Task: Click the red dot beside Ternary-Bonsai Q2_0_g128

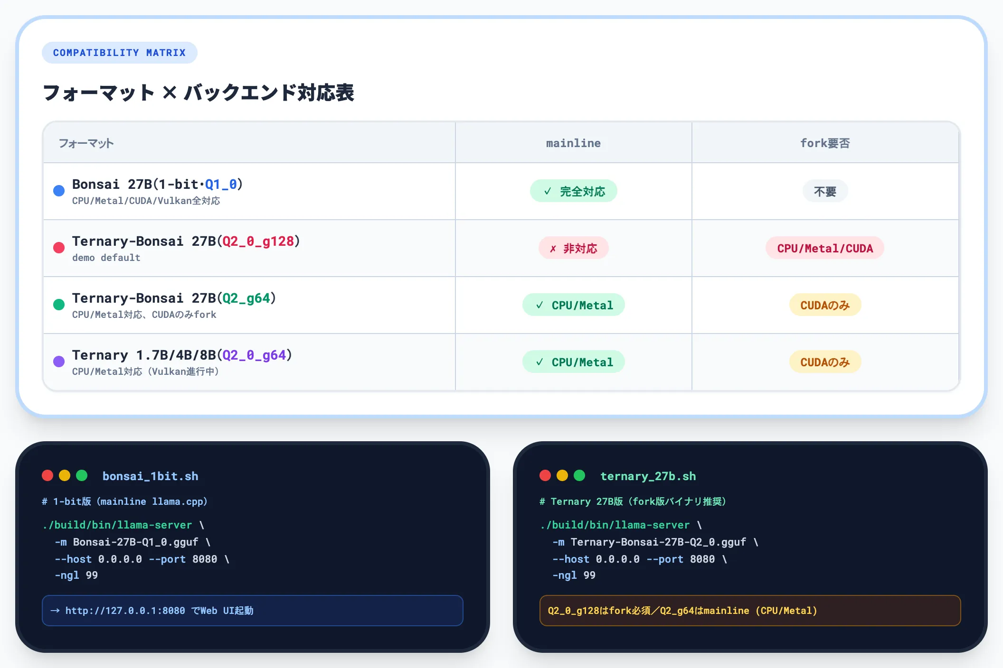Action: tap(59, 248)
